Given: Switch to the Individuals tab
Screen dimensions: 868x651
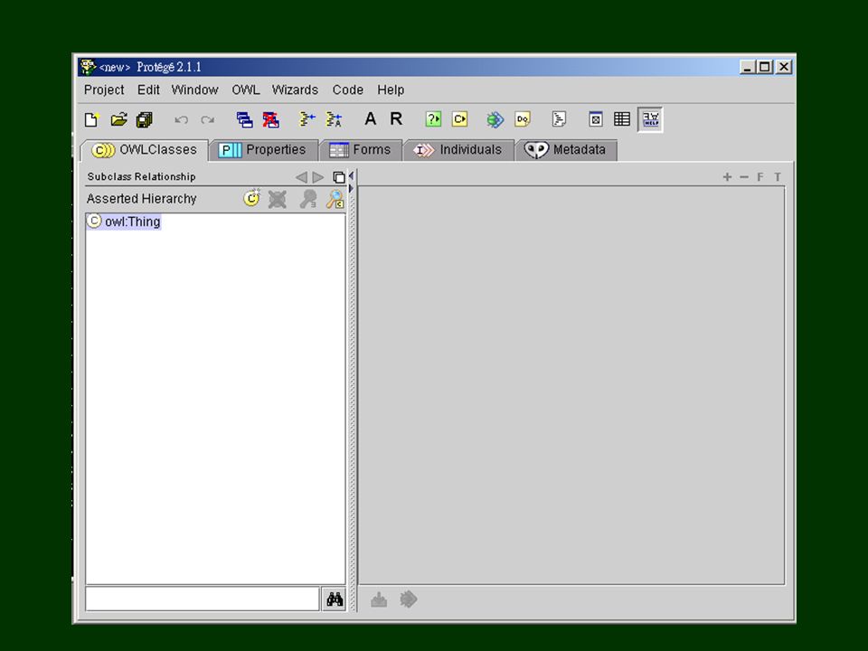Looking at the screenshot, I should pyautogui.click(x=458, y=150).
